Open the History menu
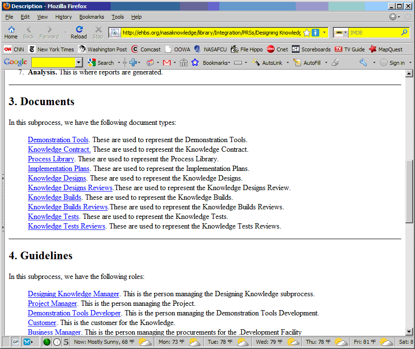Viewport: 415px width, 349px height. [63, 17]
